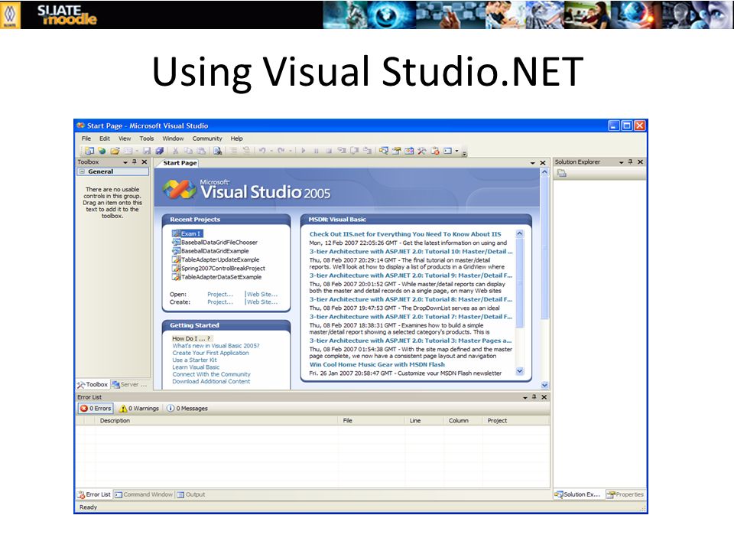Click Check Out IIS.net news headline
The height and width of the screenshot is (551, 734).
pyautogui.click(x=405, y=234)
